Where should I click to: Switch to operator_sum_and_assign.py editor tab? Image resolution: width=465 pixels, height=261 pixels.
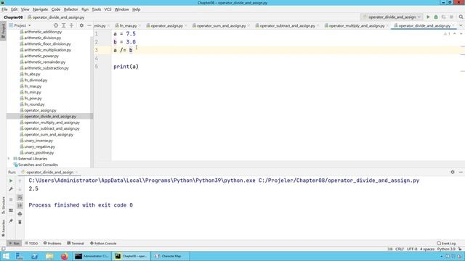(221, 26)
